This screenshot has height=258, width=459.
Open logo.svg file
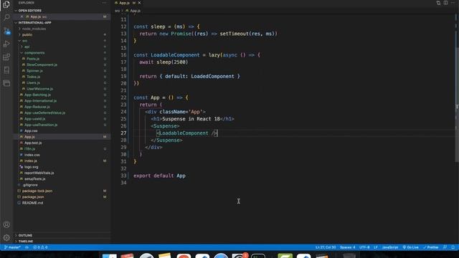pyautogui.click(x=31, y=167)
